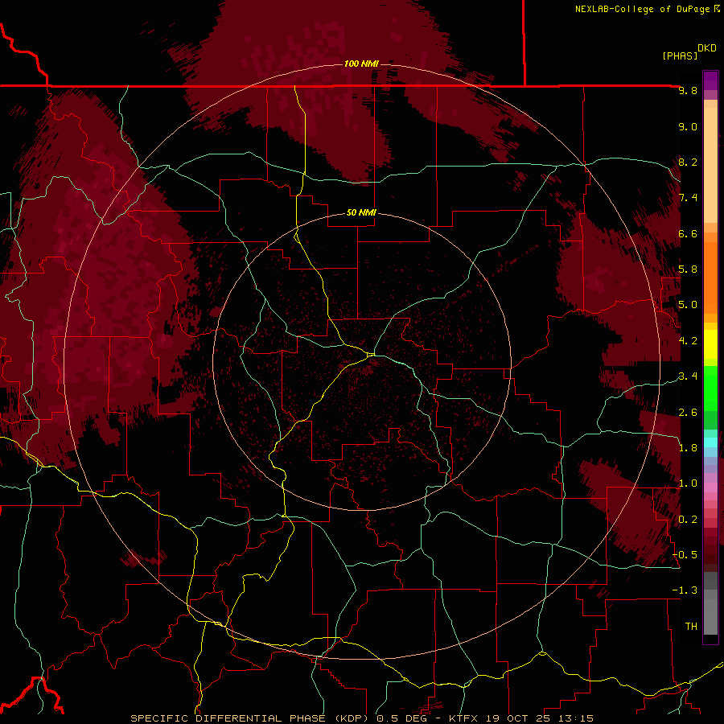Viewport: 724px width, 724px height.
Task: Click the -0.5 scale value
Action: pyautogui.click(x=685, y=555)
